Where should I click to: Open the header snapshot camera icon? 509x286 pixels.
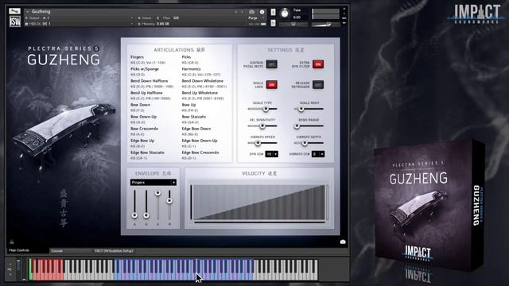tap(251, 12)
